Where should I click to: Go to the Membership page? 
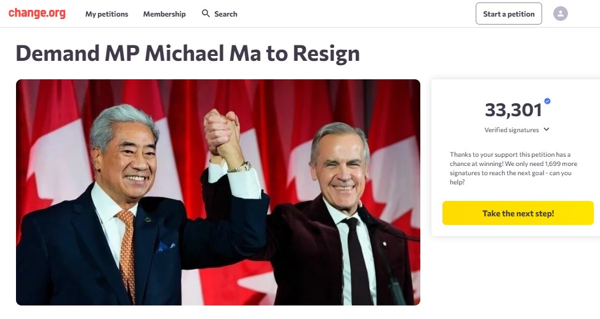[x=164, y=14]
